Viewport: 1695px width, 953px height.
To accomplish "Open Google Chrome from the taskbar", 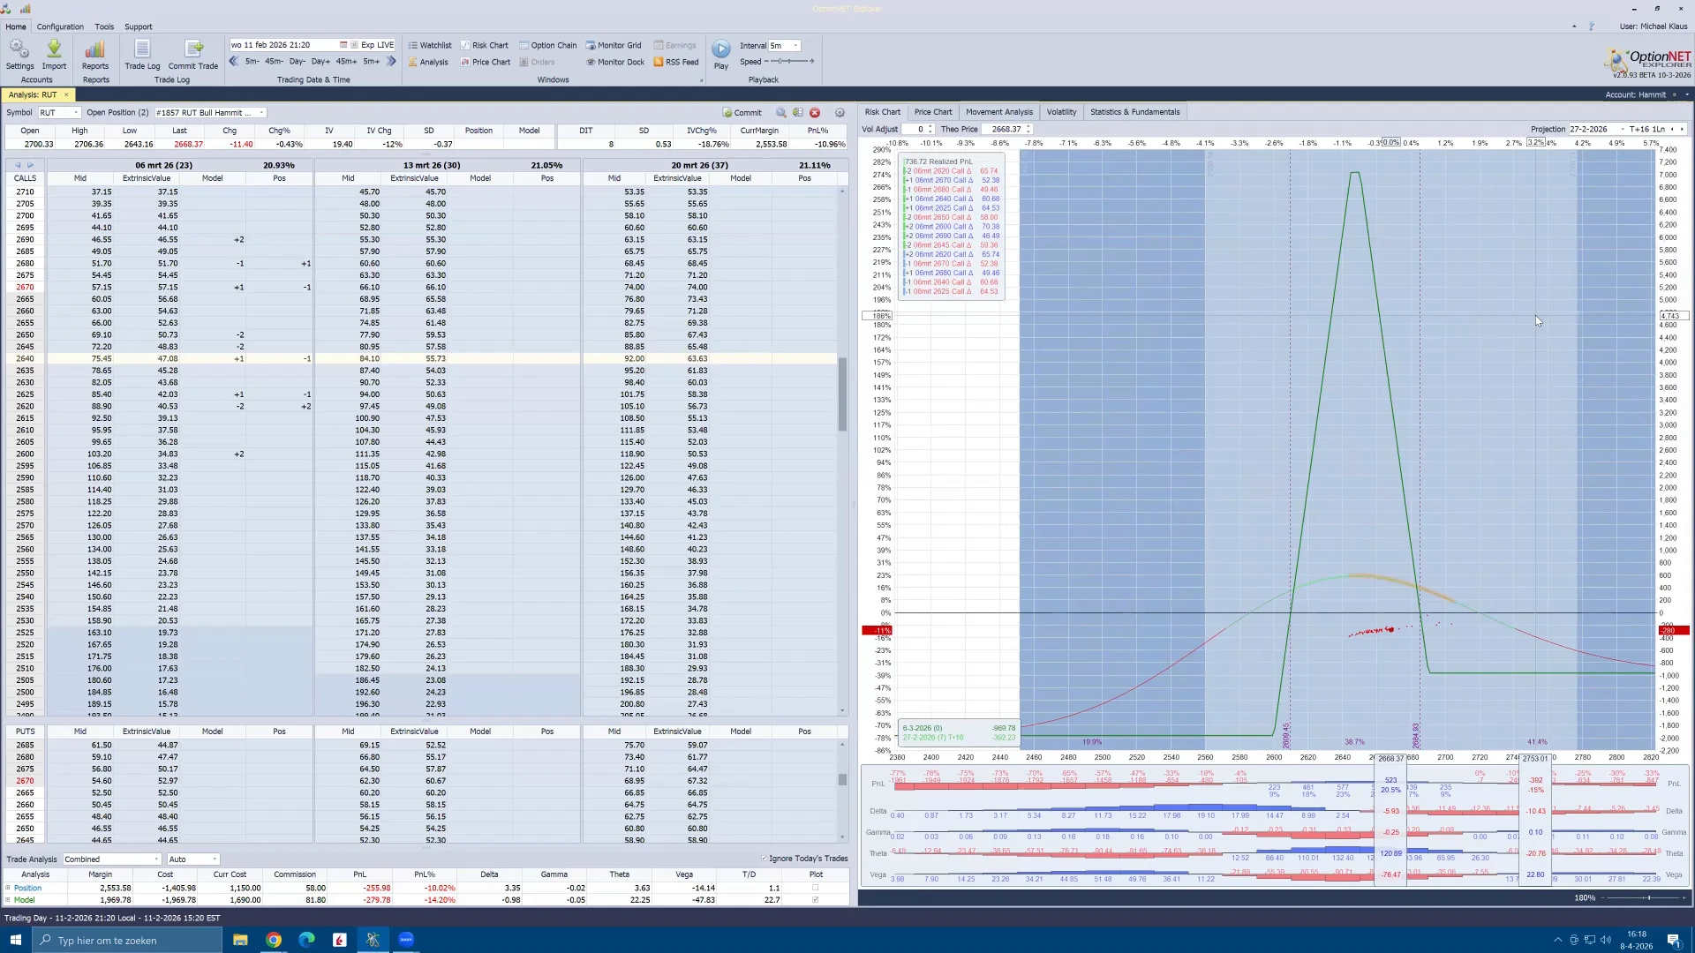I will tap(274, 940).
